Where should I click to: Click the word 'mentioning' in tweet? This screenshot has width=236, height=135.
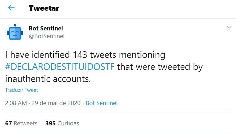(x=142, y=55)
